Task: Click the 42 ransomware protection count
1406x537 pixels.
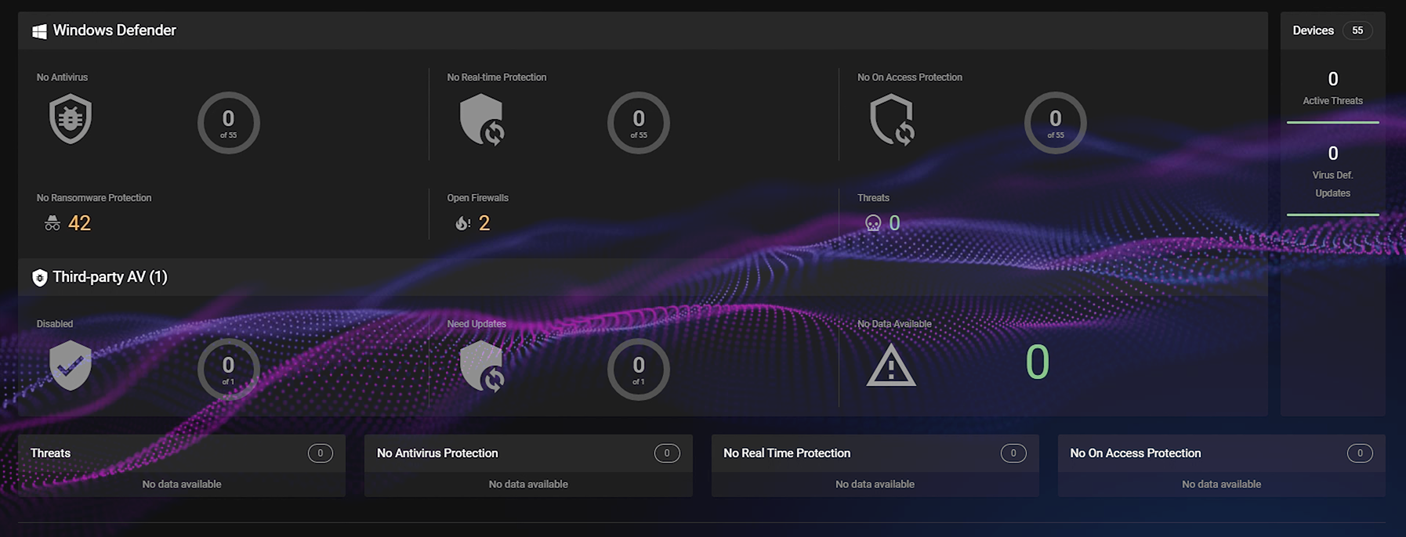Action: (x=79, y=223)
